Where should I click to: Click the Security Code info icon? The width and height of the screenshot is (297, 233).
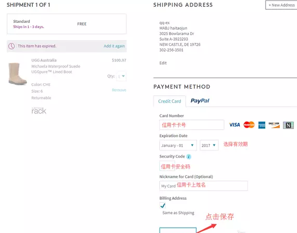(x=189, y=157)
